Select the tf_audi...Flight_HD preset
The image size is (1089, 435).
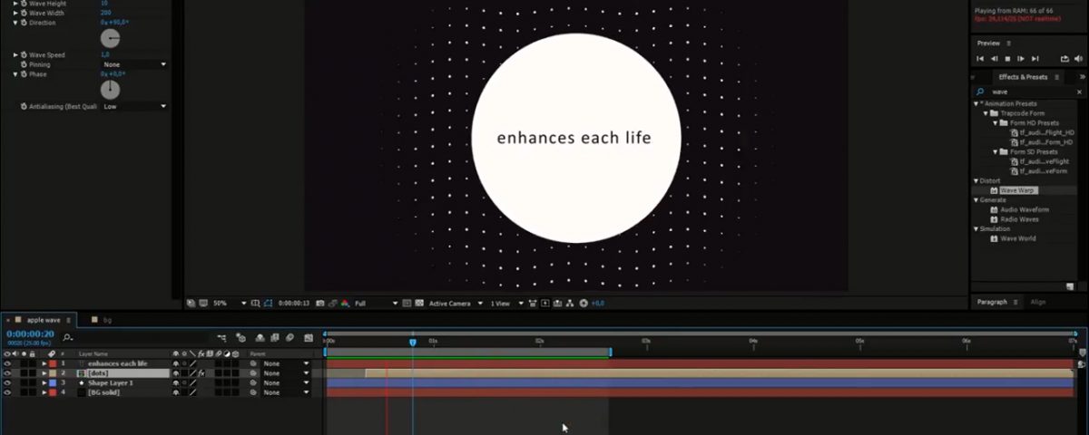(1046, 132)
